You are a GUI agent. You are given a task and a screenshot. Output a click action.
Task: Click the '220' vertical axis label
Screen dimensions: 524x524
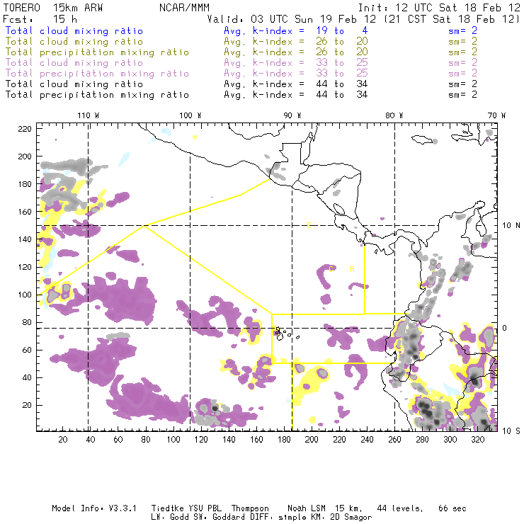pyautogui.click(x=25, y=129)
